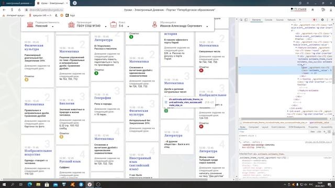The width and height of the screenshot is (335, 188).
Task: Switch to DevTools Sources tab
Action: [280, 20]
